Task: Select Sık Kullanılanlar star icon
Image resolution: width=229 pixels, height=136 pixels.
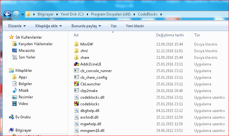Action: tap(11, 37)
